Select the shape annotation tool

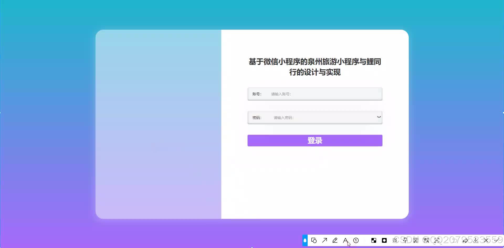pyautogui.click(x=314, y=240)
